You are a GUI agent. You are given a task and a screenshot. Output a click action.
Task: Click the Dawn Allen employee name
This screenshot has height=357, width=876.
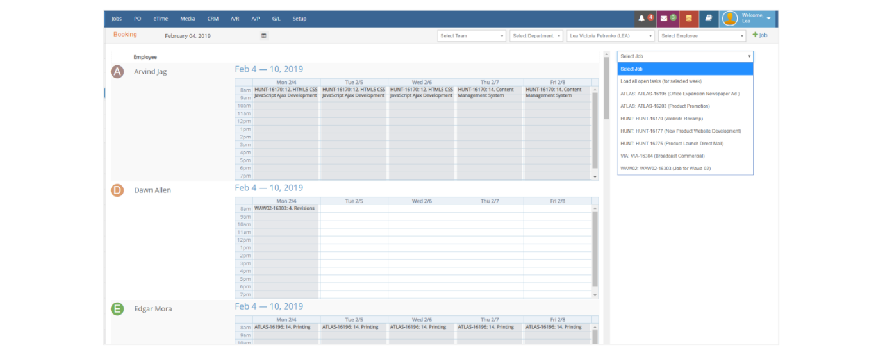click(153, 190)
